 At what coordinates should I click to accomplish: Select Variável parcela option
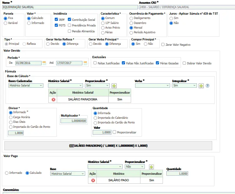(x=6, y=23)
